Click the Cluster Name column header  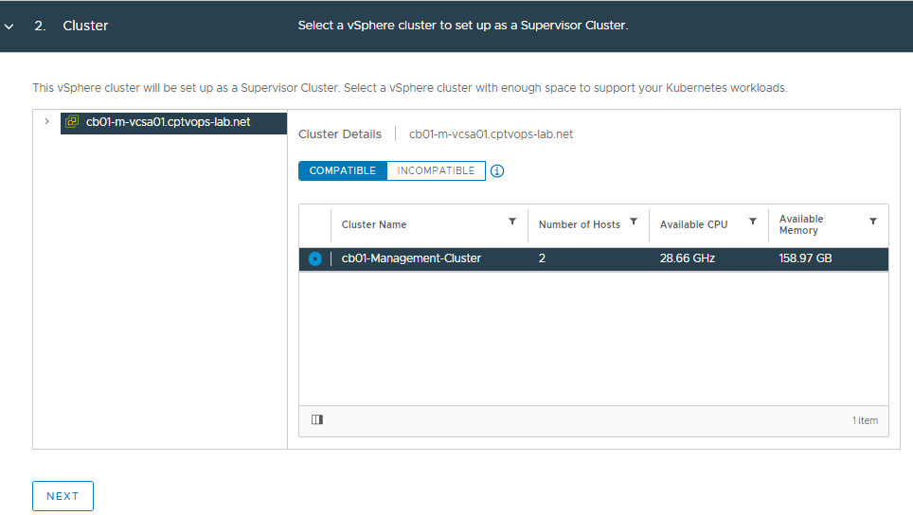tap(374, 224)
